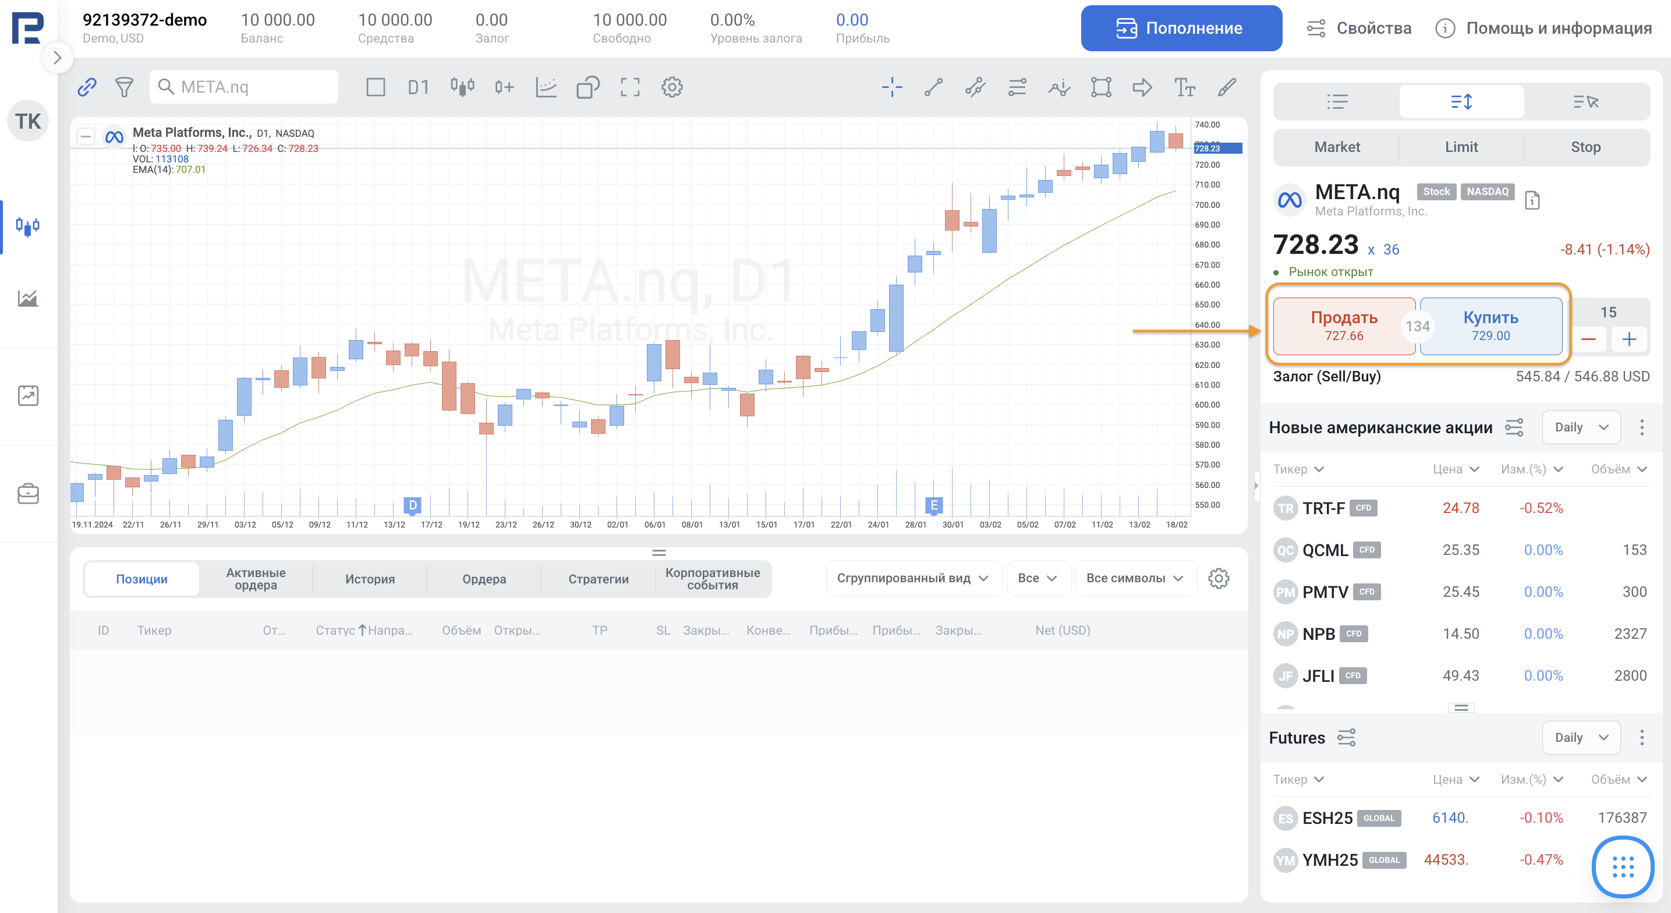This screenshot has width=1671, height=913.
Task: Open positions table settings gear
Action: coord(1218,578)
